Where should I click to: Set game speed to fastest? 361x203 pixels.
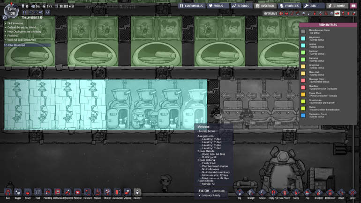(x=40, y=12)
